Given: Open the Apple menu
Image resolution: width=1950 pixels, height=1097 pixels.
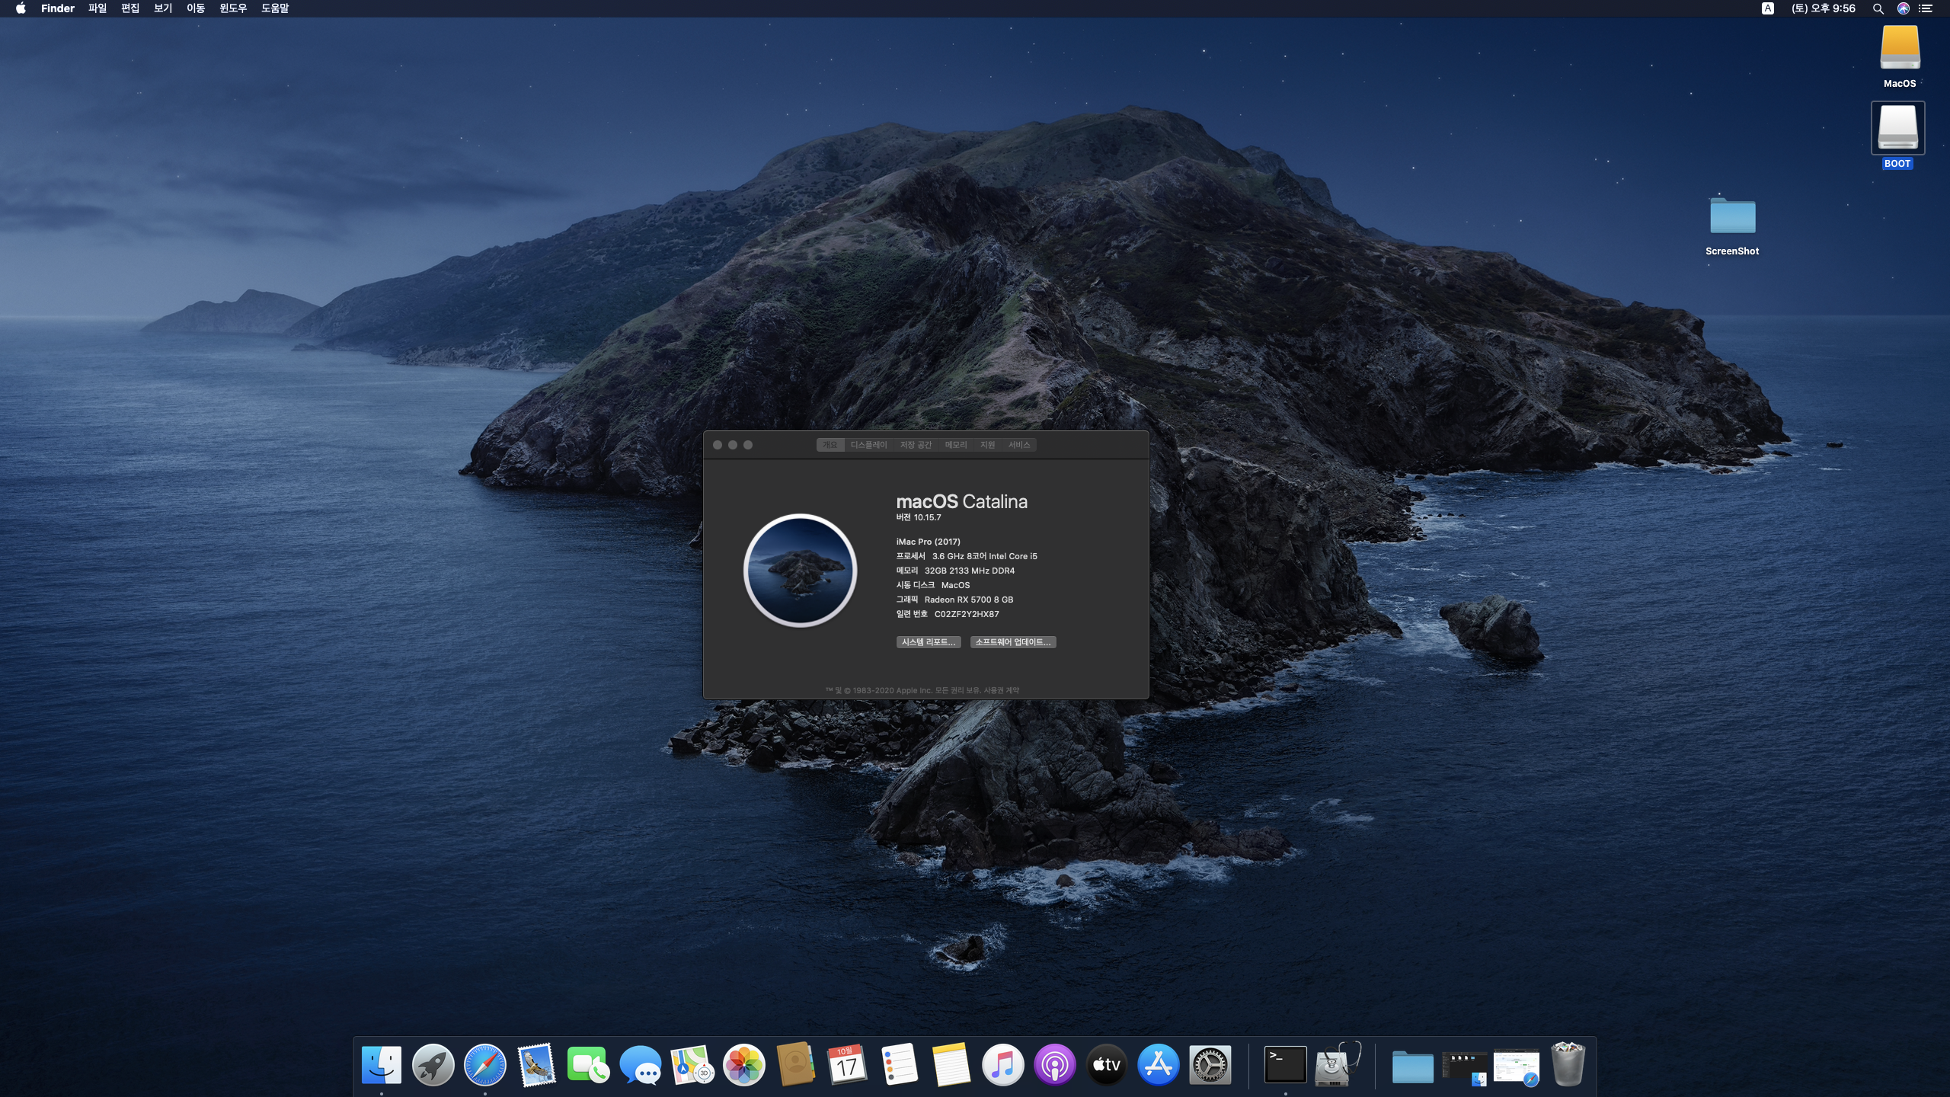Looking at the screenshot, I should click(21, 8).
